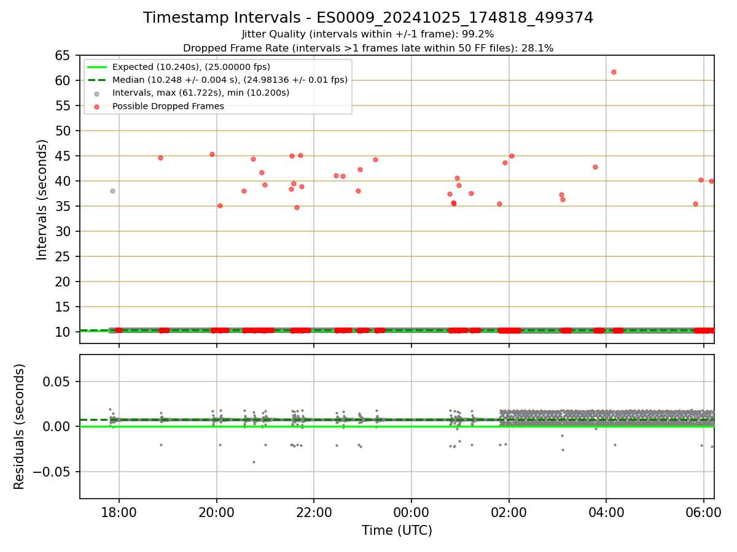Click the x-axis tick label '04:00'

point(607,512)
